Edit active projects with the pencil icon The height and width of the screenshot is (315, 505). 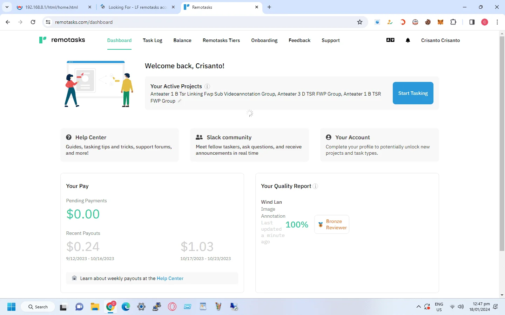pos(180,101)
